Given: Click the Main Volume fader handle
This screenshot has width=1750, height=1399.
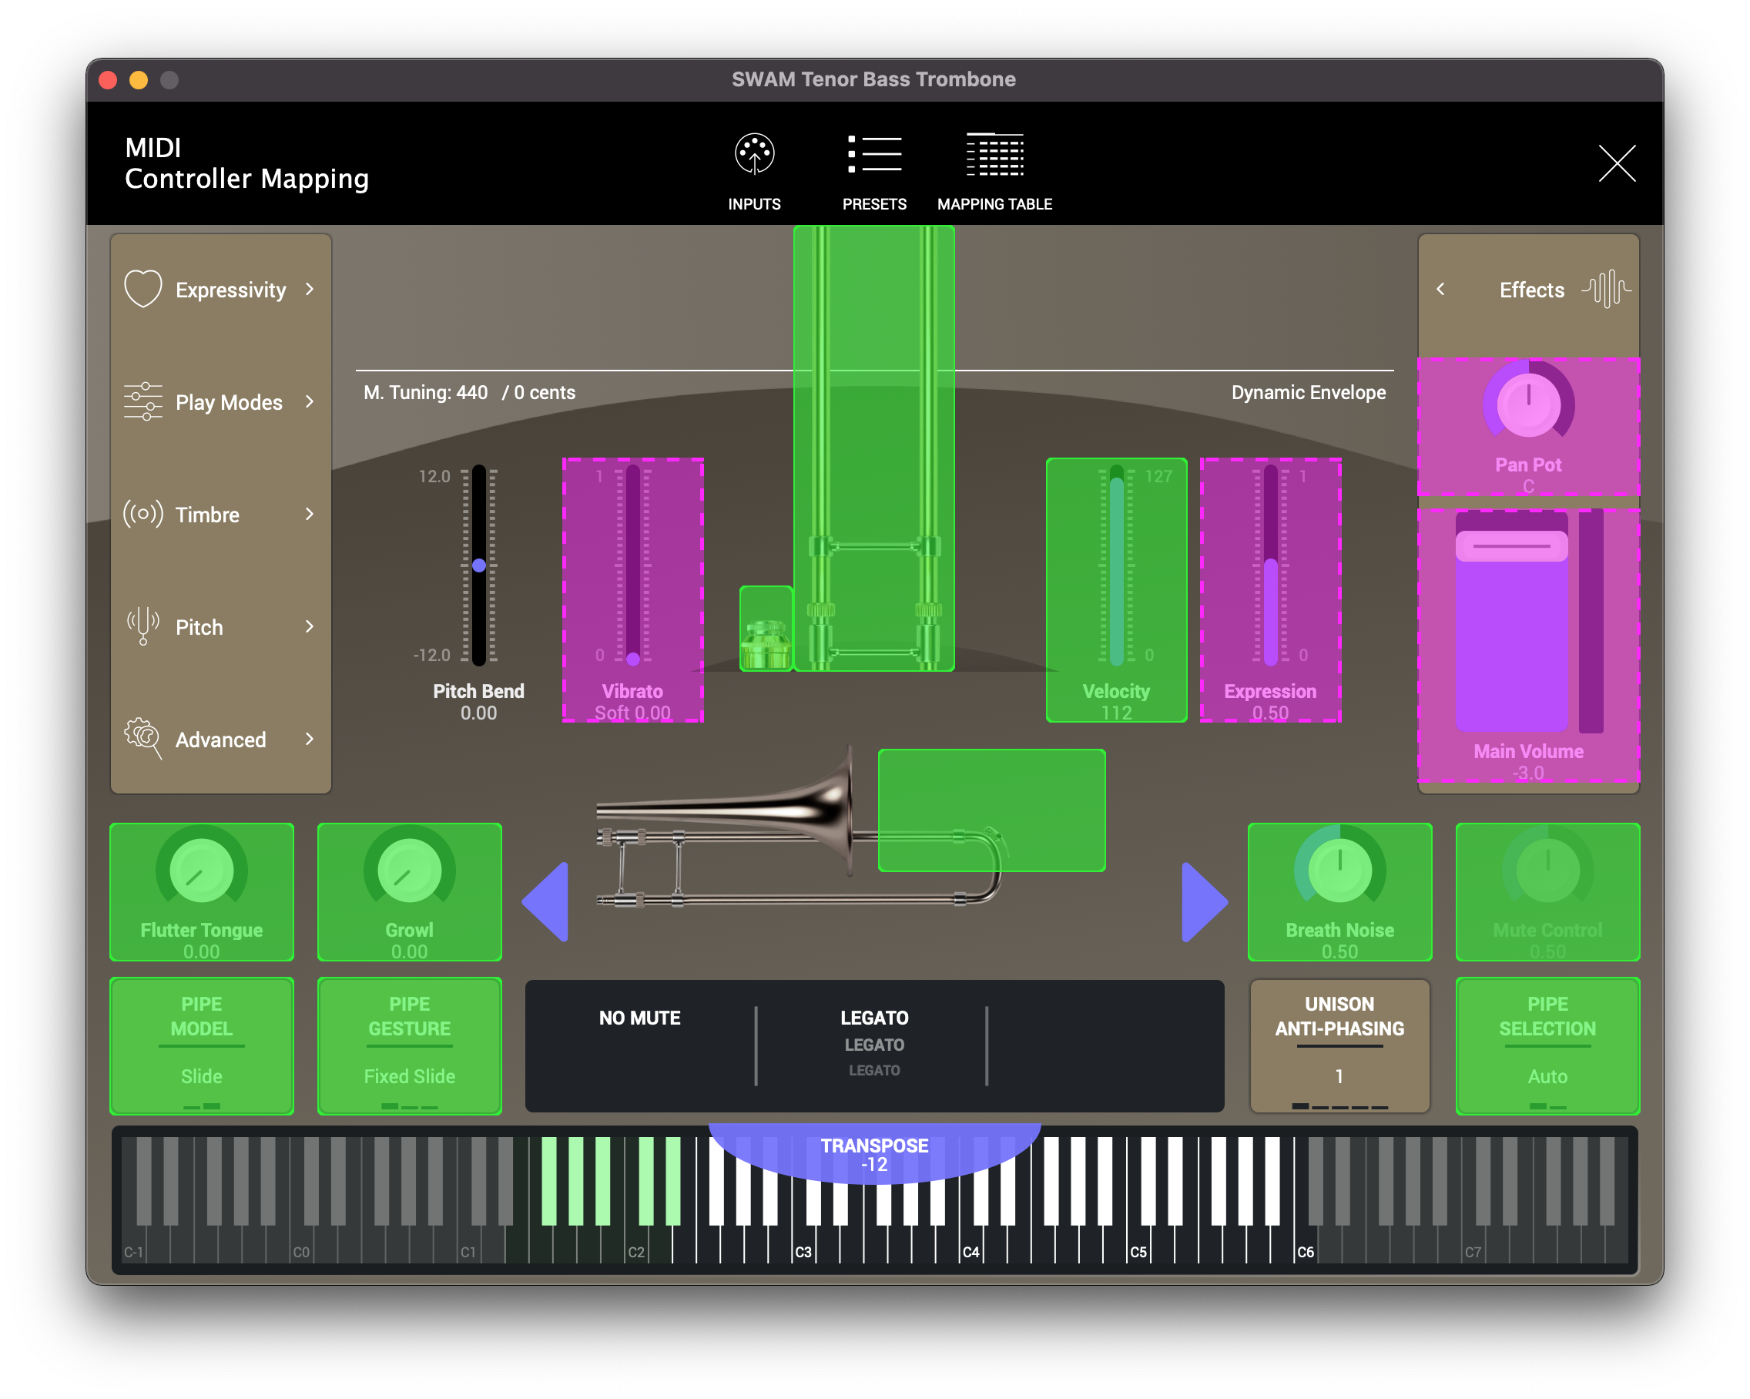Looking at the screenshot, I should click(x=1510, y=546).
